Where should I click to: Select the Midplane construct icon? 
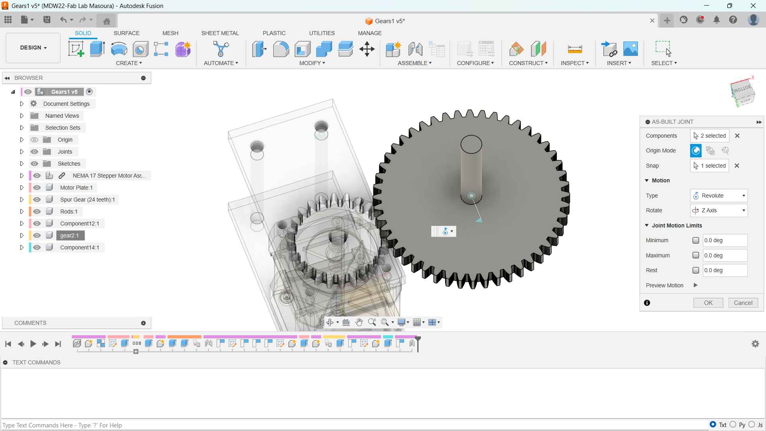point(538,49)
